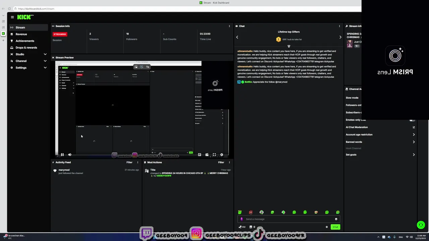Click Filter in Activity Feed panel

point(129,162)
